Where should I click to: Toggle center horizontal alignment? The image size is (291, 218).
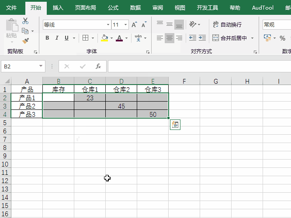[x=170, y=38]
